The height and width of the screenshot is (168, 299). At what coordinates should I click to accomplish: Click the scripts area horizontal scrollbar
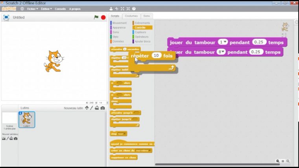coord(217,164)
